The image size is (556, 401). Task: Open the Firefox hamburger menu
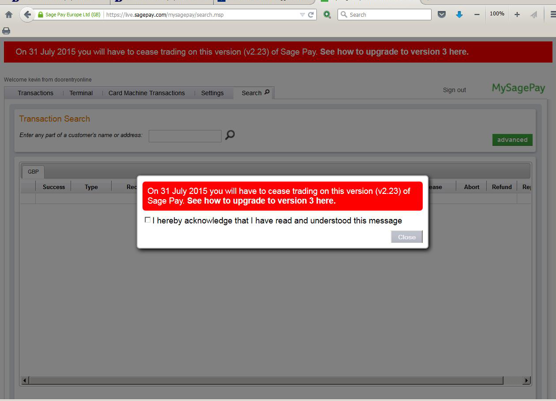[x=552, y=15]
